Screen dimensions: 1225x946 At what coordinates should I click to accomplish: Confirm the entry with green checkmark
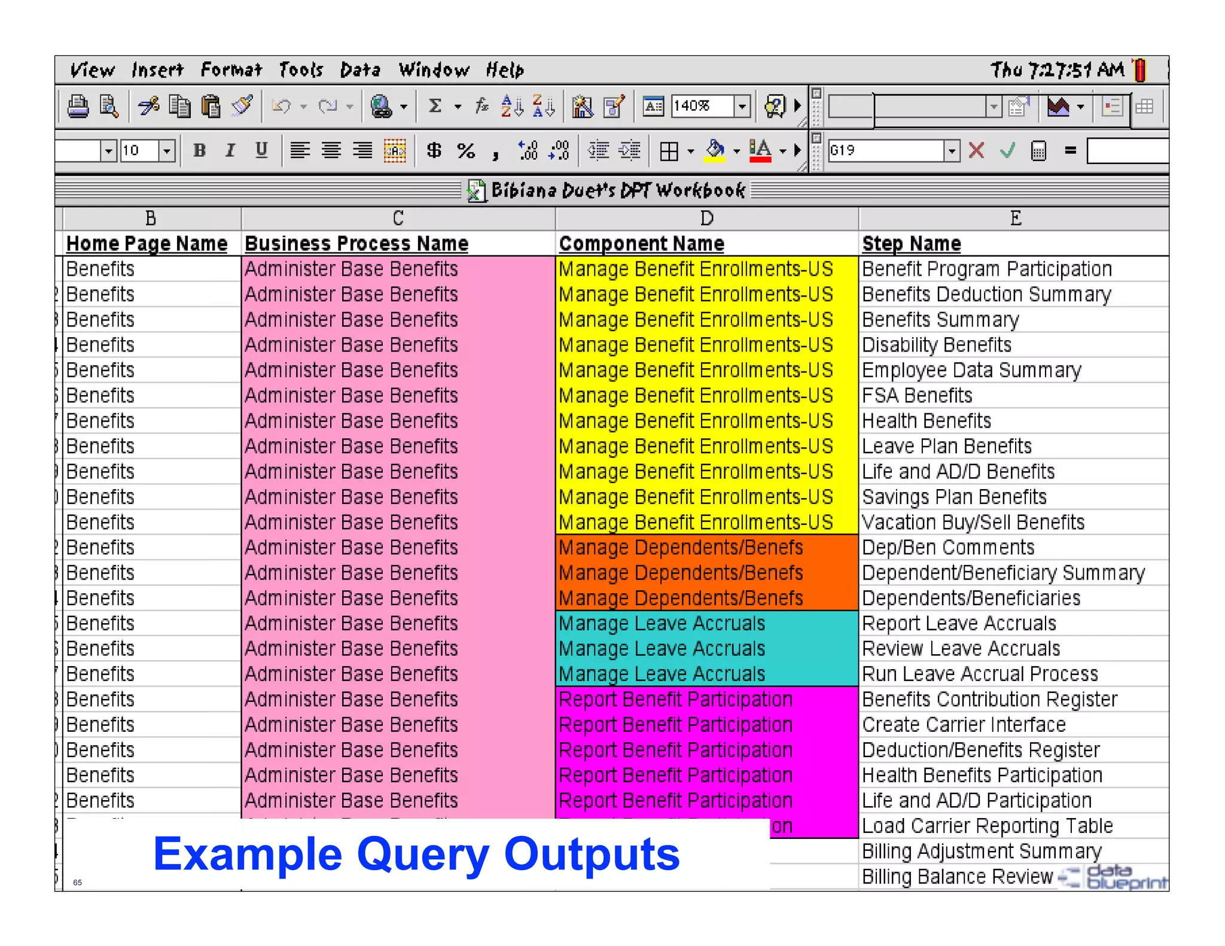click(1008, 150)
